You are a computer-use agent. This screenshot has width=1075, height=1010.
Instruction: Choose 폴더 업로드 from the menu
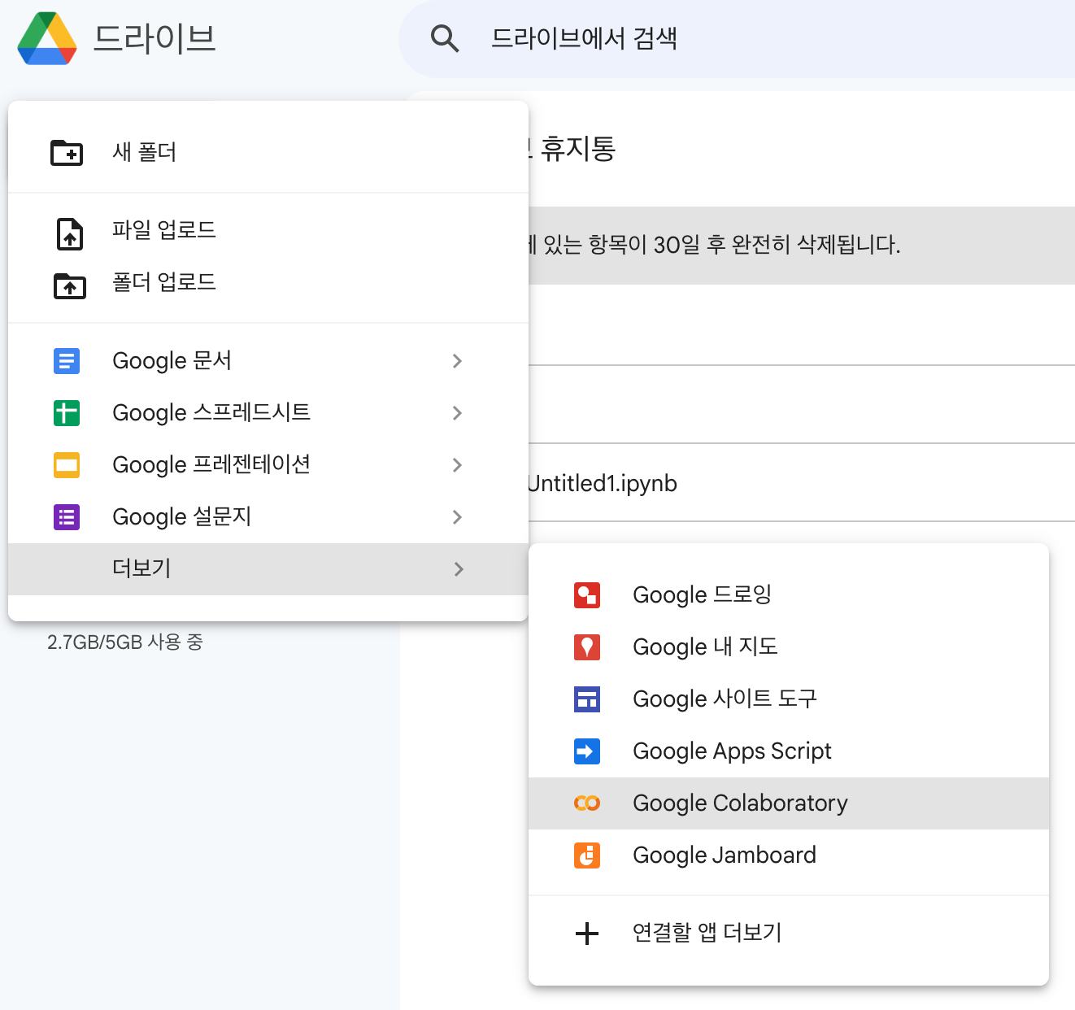(x=268, y=282)
